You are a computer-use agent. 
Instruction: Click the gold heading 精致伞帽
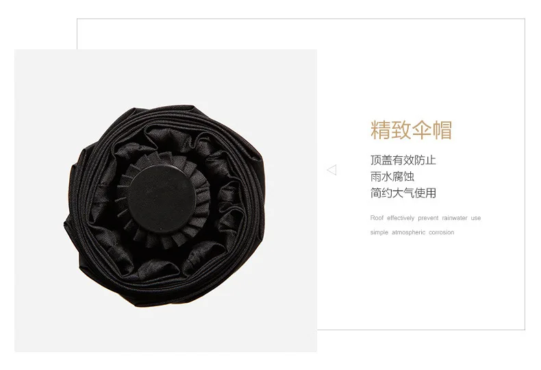tap(412, 130)
